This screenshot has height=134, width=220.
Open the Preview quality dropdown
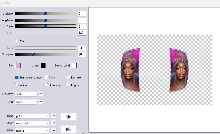(x=26, y=94)
